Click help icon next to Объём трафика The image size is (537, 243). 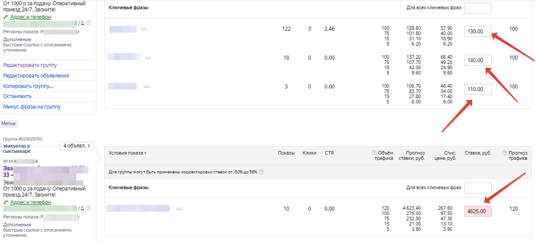pyautogui.click(x=374, y=153)
